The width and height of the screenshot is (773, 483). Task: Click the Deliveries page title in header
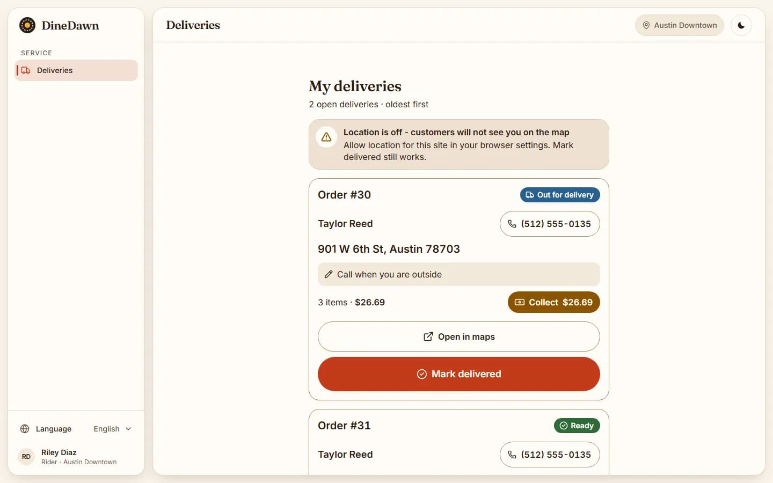193,25
